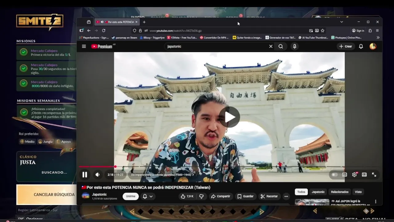Toggle subtitles in the video player
Screen dimensions: 394x222
[344, 175]
